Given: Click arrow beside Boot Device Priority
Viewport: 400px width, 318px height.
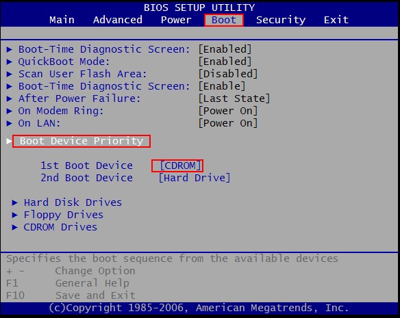Looking at the screenshot, I should (9, 141).
